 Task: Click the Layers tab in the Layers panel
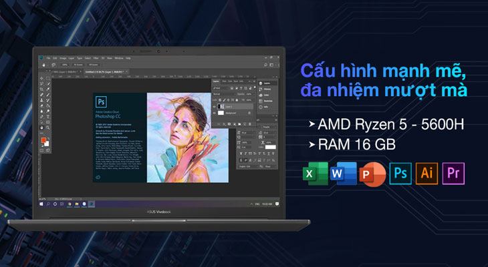[216, 81]
